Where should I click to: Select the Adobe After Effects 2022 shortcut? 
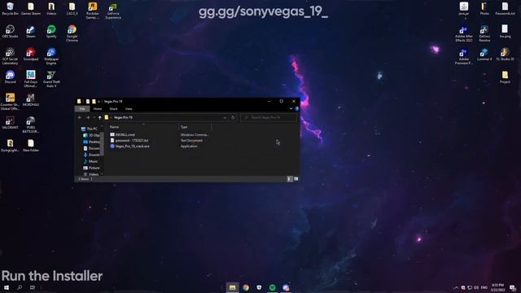click(x=464, y=34)
